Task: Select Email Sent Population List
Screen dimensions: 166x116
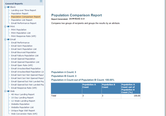Action: point(24,49)
